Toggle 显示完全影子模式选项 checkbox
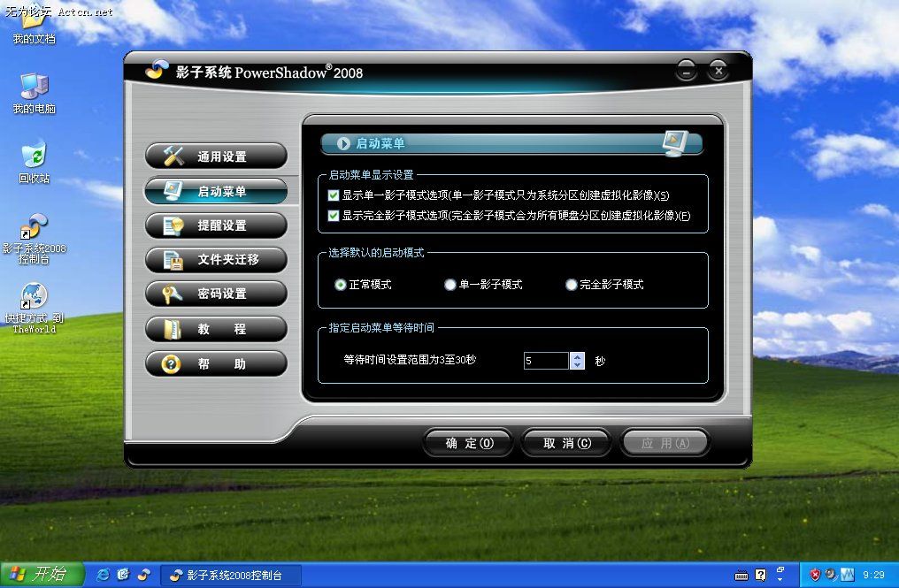The image size is (899, 588). pyautogui.click(x=333, y=216)
